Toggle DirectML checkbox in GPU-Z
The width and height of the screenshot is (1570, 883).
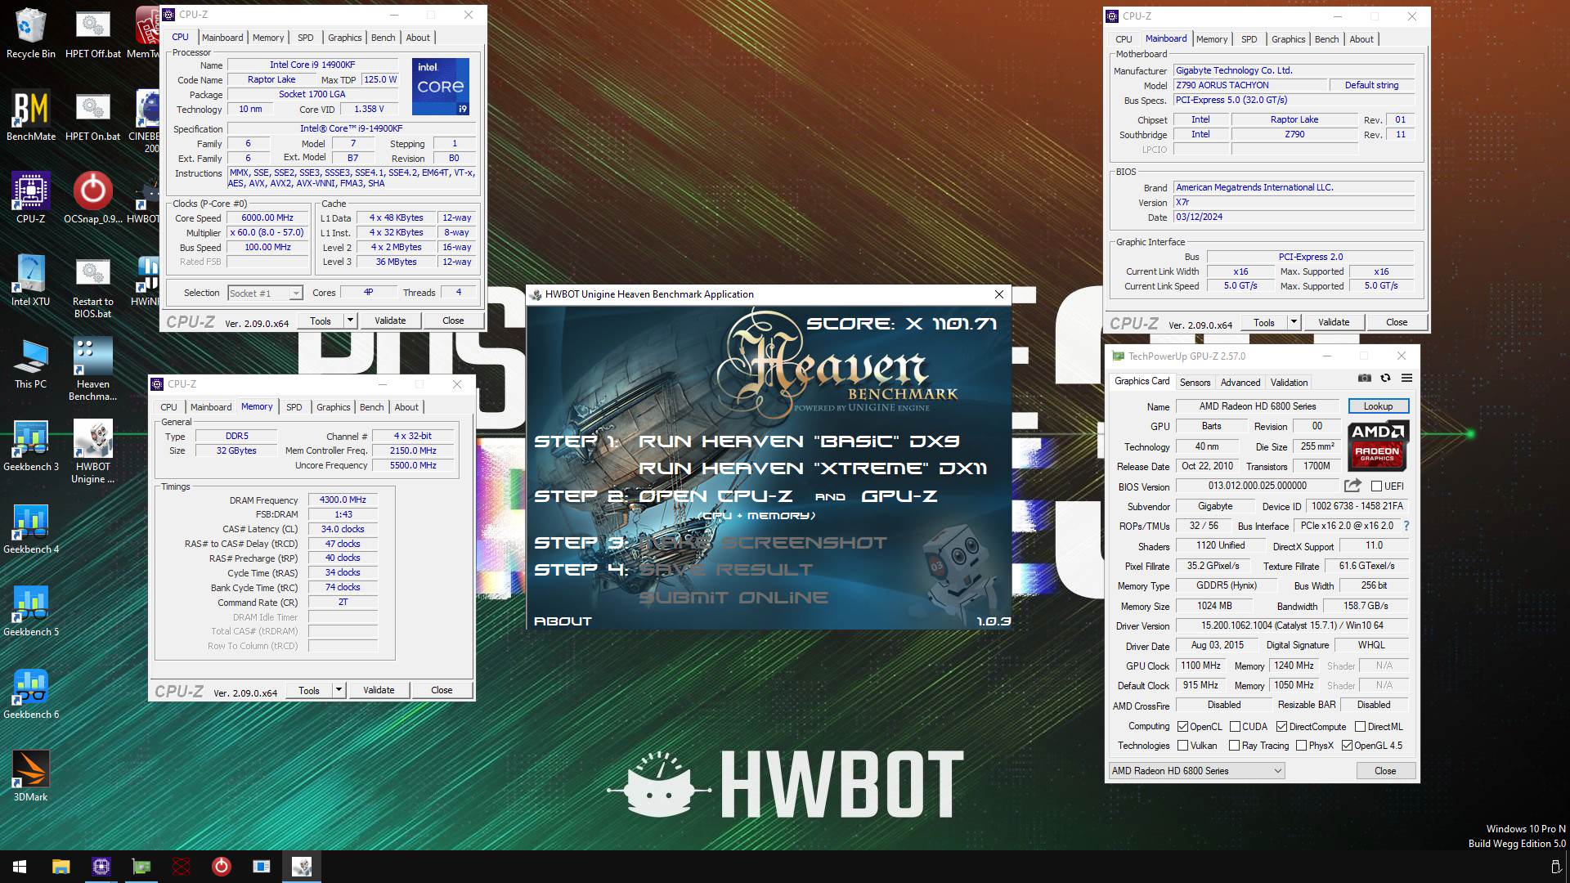click(1360, 726)
